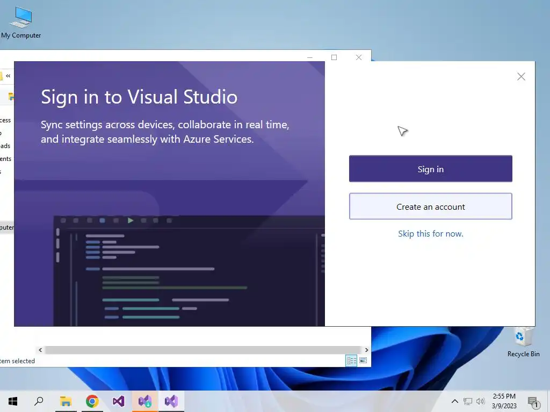Open the clock showing 2:55 PM
Screen dimensions: 550x412
[504, 401]
